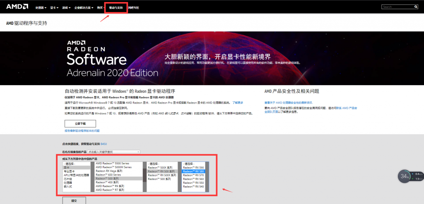The height and width of the screenshot is (204, 424).
Task: Select 嵌入式 in the category list
Action: click(76, 187)
